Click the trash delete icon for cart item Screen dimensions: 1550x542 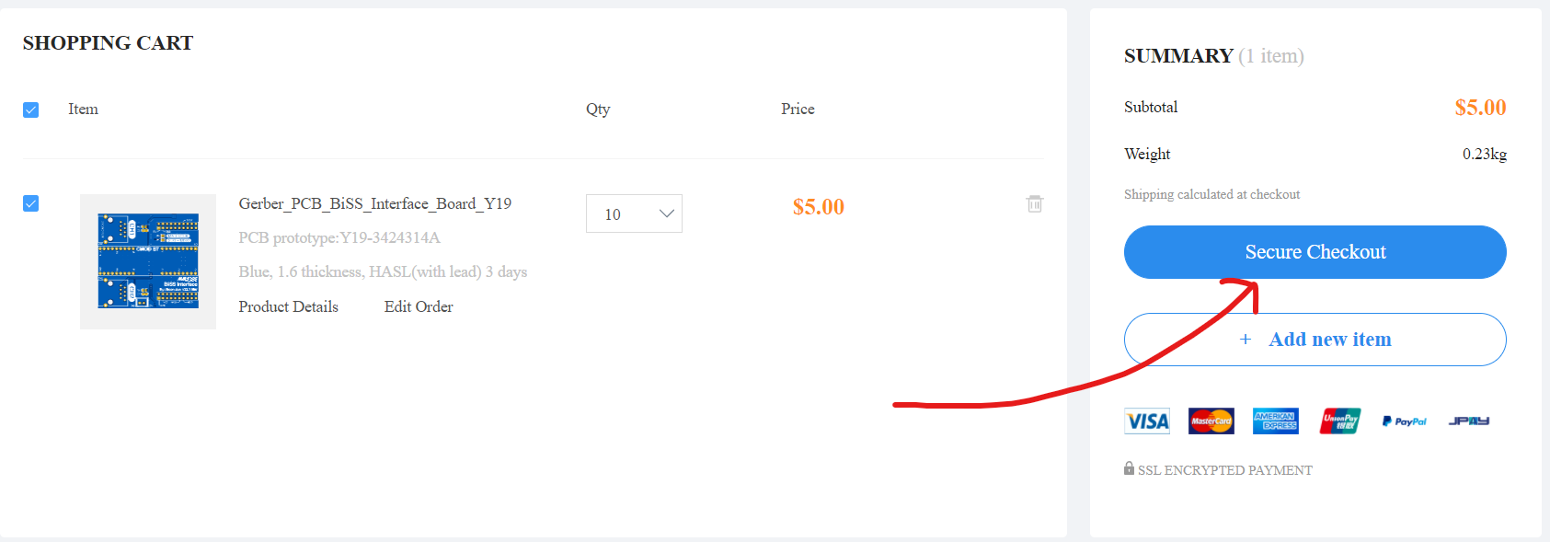[1035, 203]
